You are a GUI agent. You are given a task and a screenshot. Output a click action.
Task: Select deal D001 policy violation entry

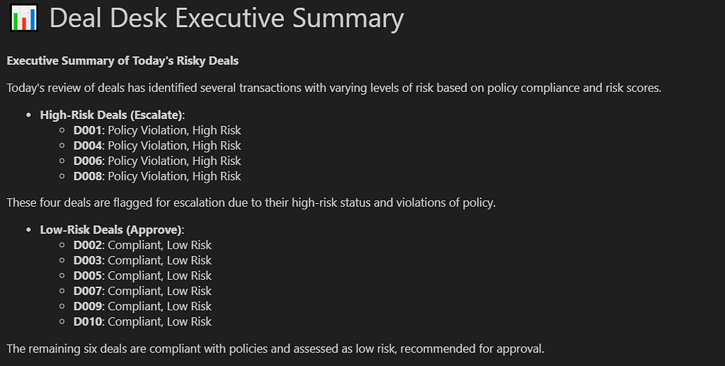(157, 130)
